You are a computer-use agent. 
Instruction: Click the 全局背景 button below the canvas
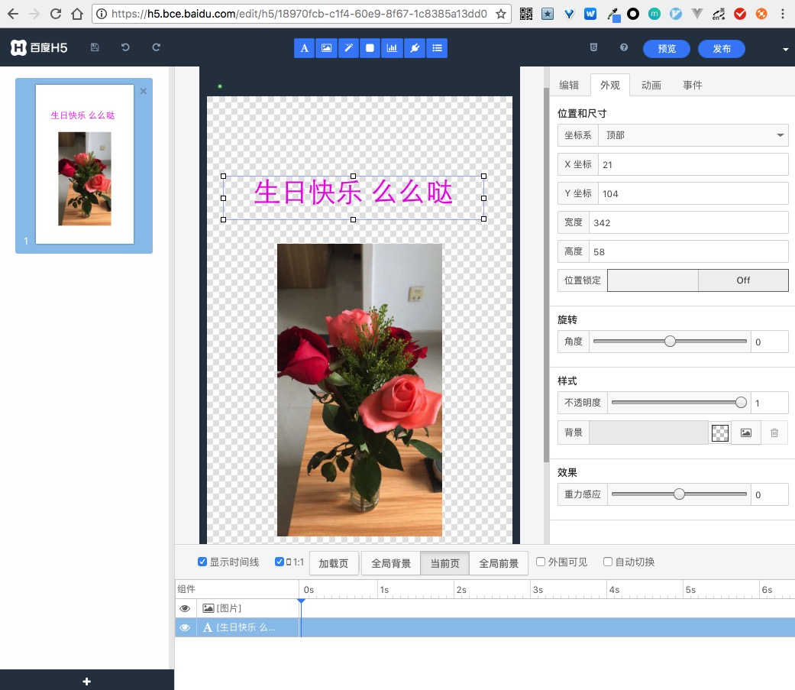392,562
